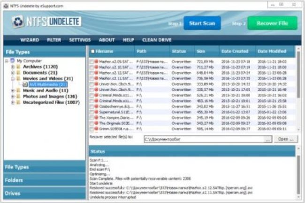Screen dimensions: 305x203
Task: Expand the Photos and Images (126) node
Action: [x=13, y=97]
